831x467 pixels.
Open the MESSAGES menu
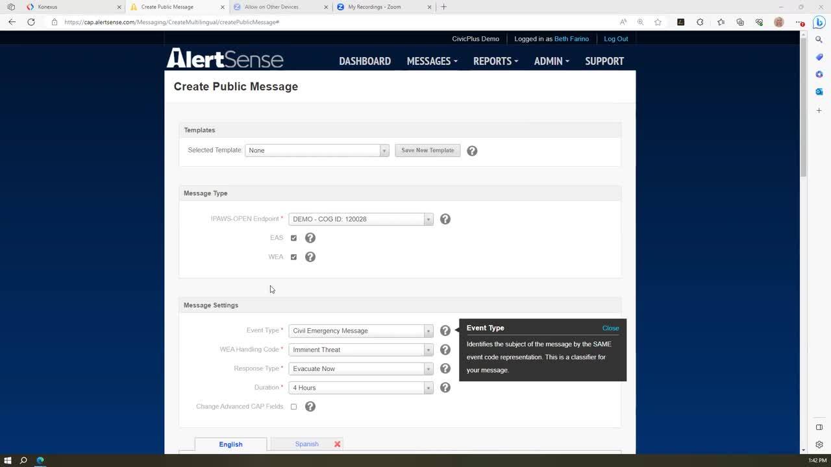point(432,61)
